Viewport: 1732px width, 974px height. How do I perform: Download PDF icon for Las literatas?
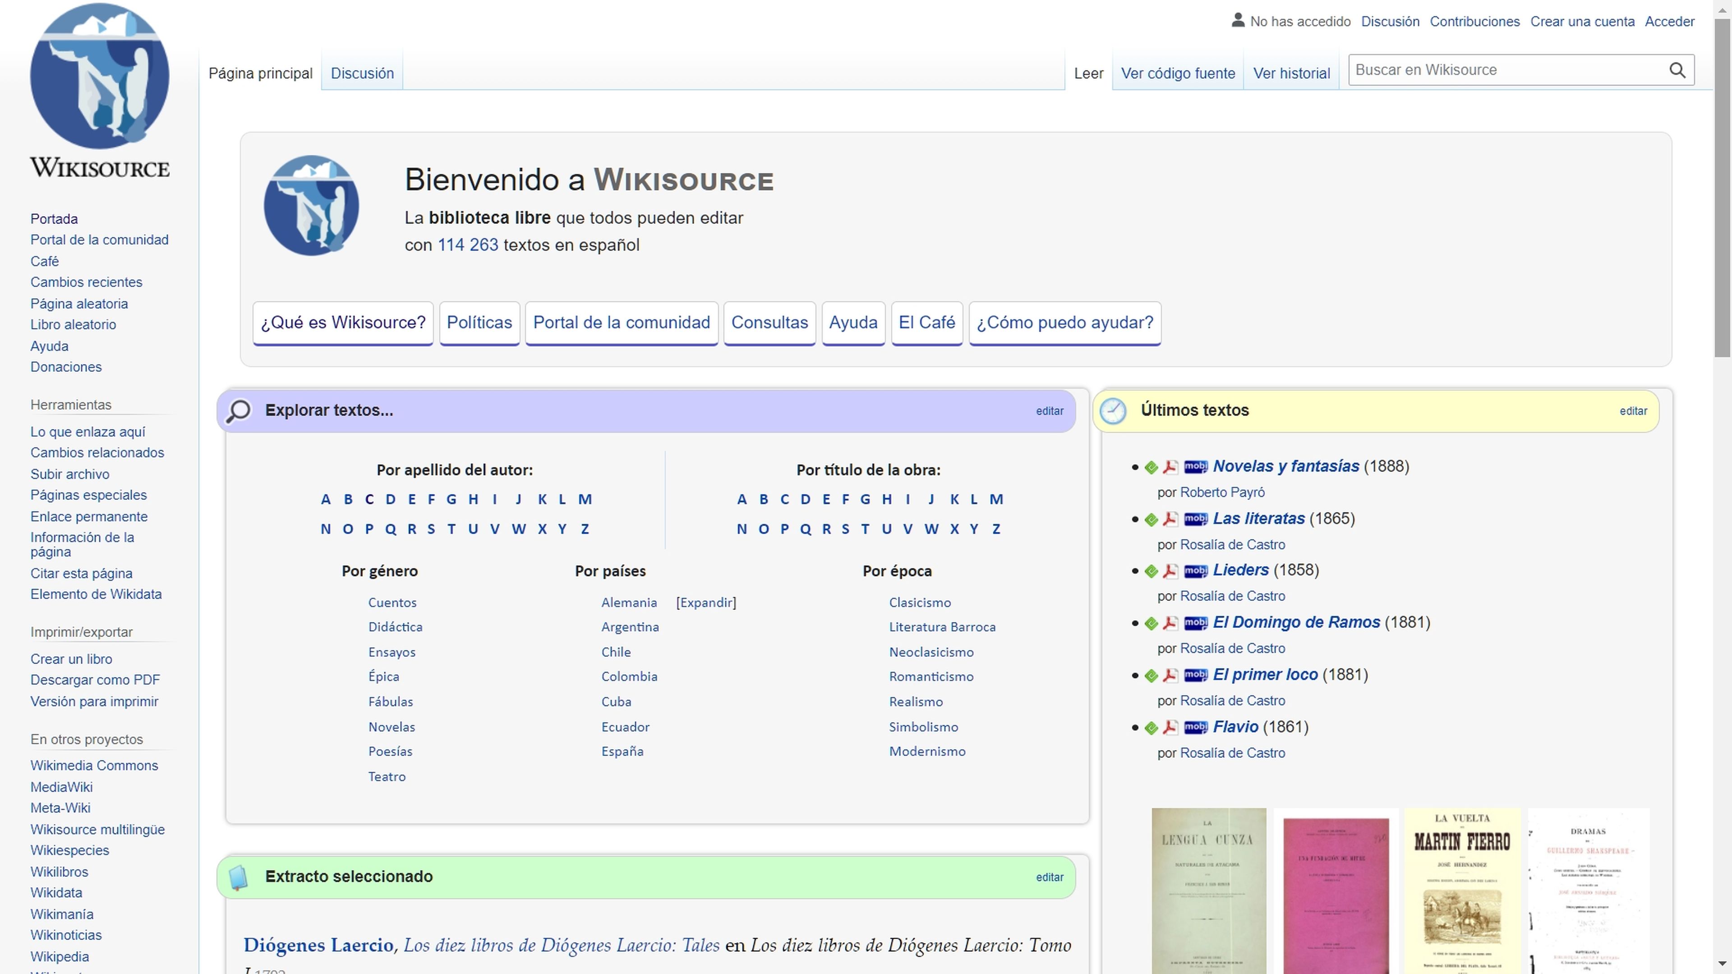coord(1170,519)
